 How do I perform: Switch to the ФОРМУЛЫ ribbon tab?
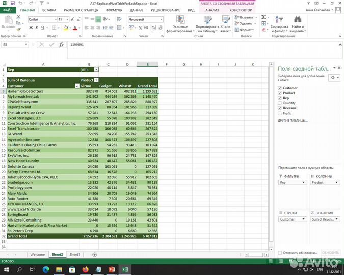click(114, 10)
